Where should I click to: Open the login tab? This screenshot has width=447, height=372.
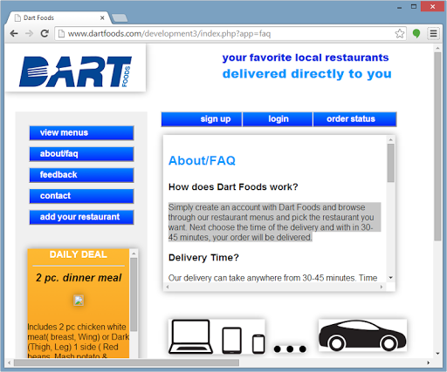click(x=278, y=119)
